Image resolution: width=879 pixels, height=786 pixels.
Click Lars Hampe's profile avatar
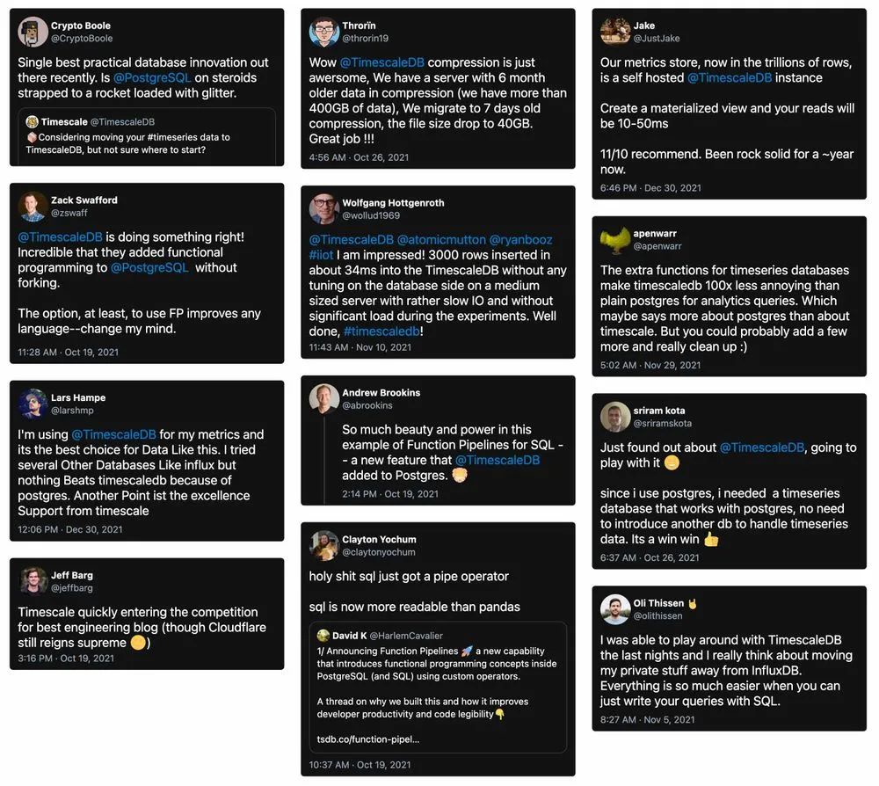tap(33, 404)
